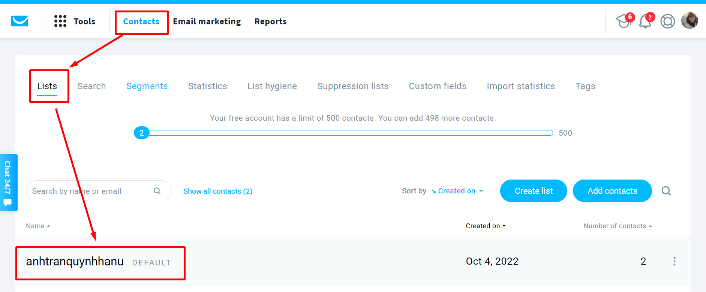
Task: Click the help lifebuoy icon
Action: 667,21
